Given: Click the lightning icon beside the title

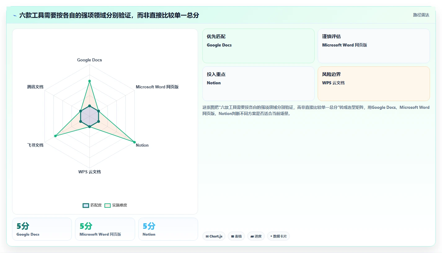Looking at the screenshot, I should pyautogui.click(x=15, y=15).
